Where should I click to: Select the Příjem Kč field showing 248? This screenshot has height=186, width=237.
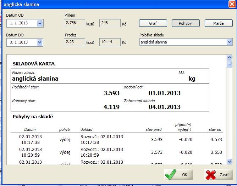tap(109, 23)
